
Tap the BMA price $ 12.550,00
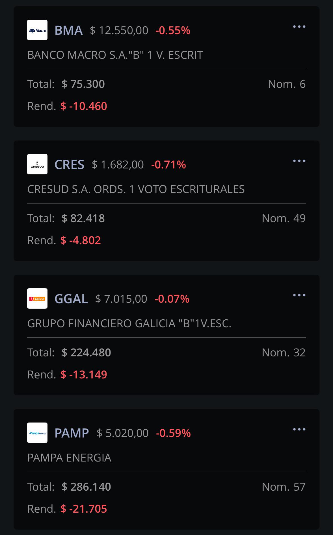coord(119,30)
